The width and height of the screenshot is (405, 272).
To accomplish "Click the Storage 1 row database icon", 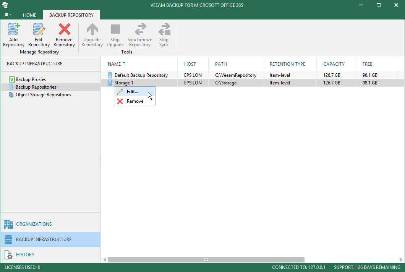I will click(x=110, y=83).
